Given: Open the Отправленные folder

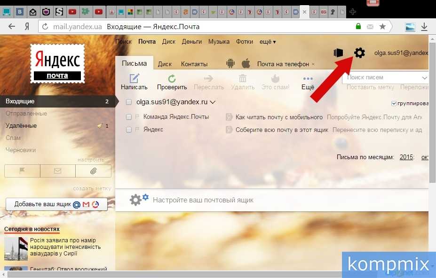Looking at the screenshot, I should 26,114.
